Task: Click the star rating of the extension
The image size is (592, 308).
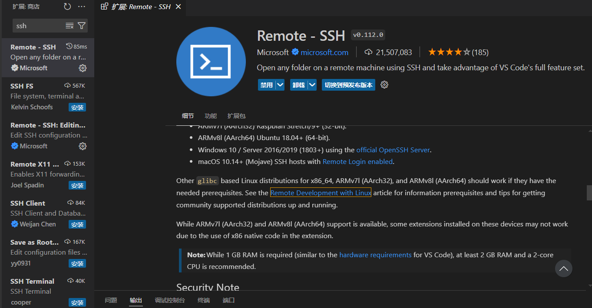Action: (449, 52)
